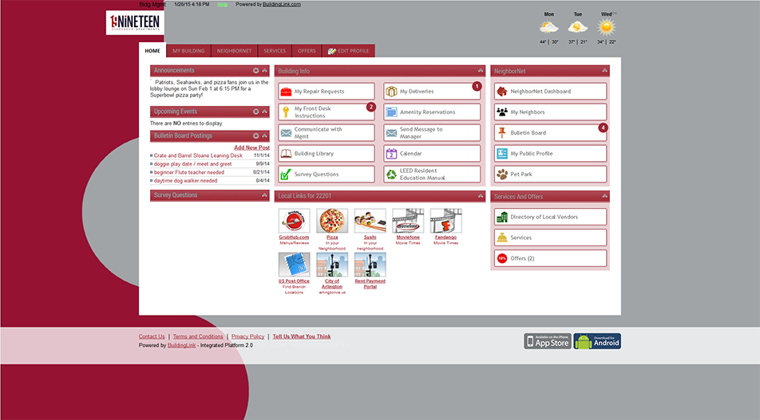Open the Offers tab

pyautogui.click(x=307, y=51)
